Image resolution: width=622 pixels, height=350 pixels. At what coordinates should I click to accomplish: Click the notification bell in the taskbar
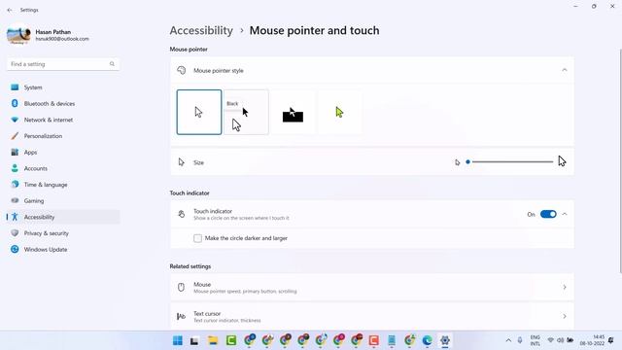pyautogui.click(x=611, y=340)
